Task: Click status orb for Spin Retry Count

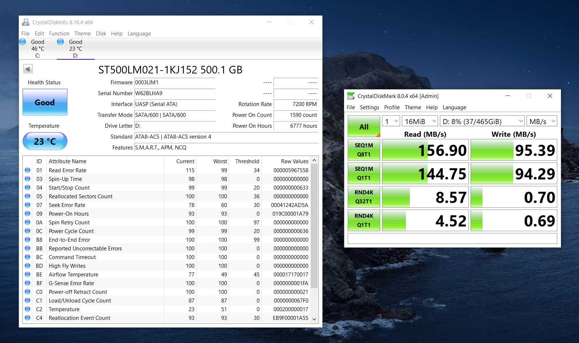Action: tap(27, 222)
